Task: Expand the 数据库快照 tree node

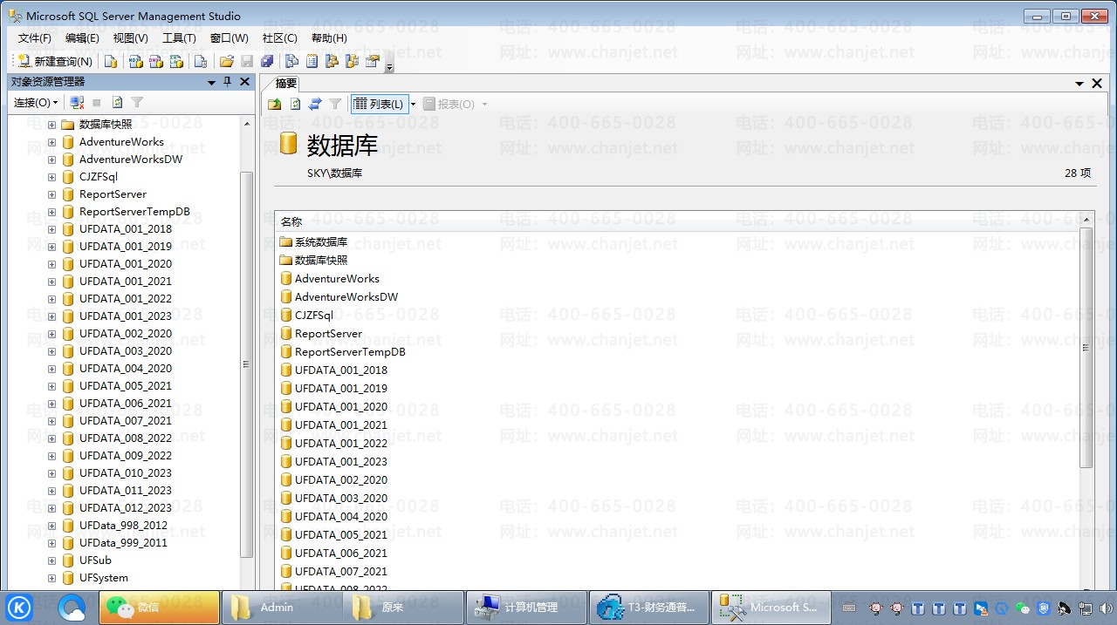Action: [51, 125]
